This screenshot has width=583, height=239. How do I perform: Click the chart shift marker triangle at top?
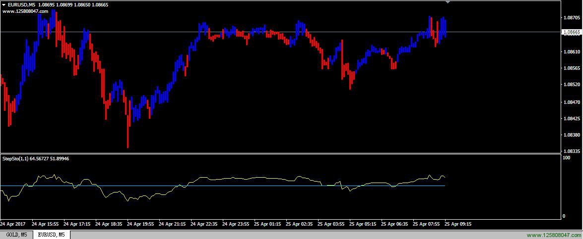[448, 2]
